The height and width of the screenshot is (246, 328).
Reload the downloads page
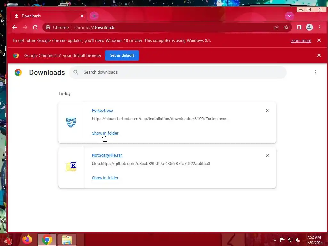tap(35, 28)
